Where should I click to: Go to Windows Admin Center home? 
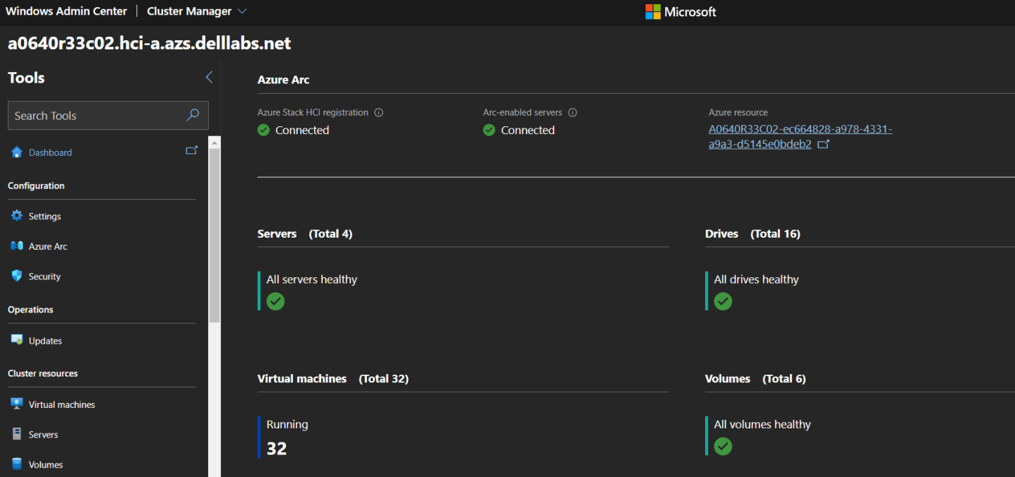pos(66,11)
